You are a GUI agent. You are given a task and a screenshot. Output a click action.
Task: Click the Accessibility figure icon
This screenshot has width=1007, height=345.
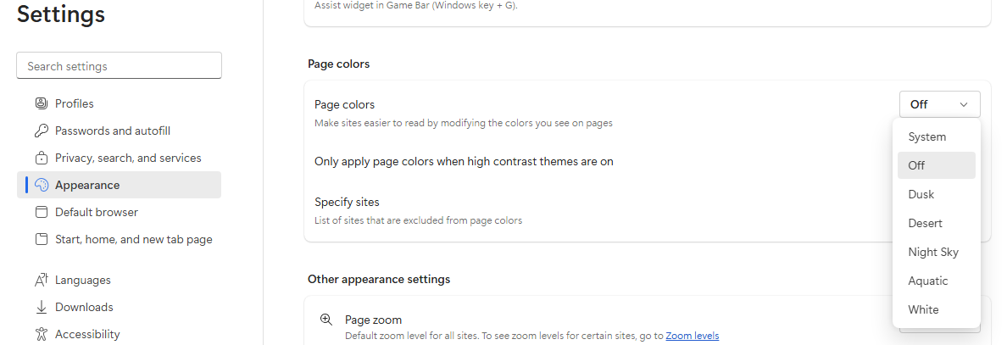click(x=41, y=334)
